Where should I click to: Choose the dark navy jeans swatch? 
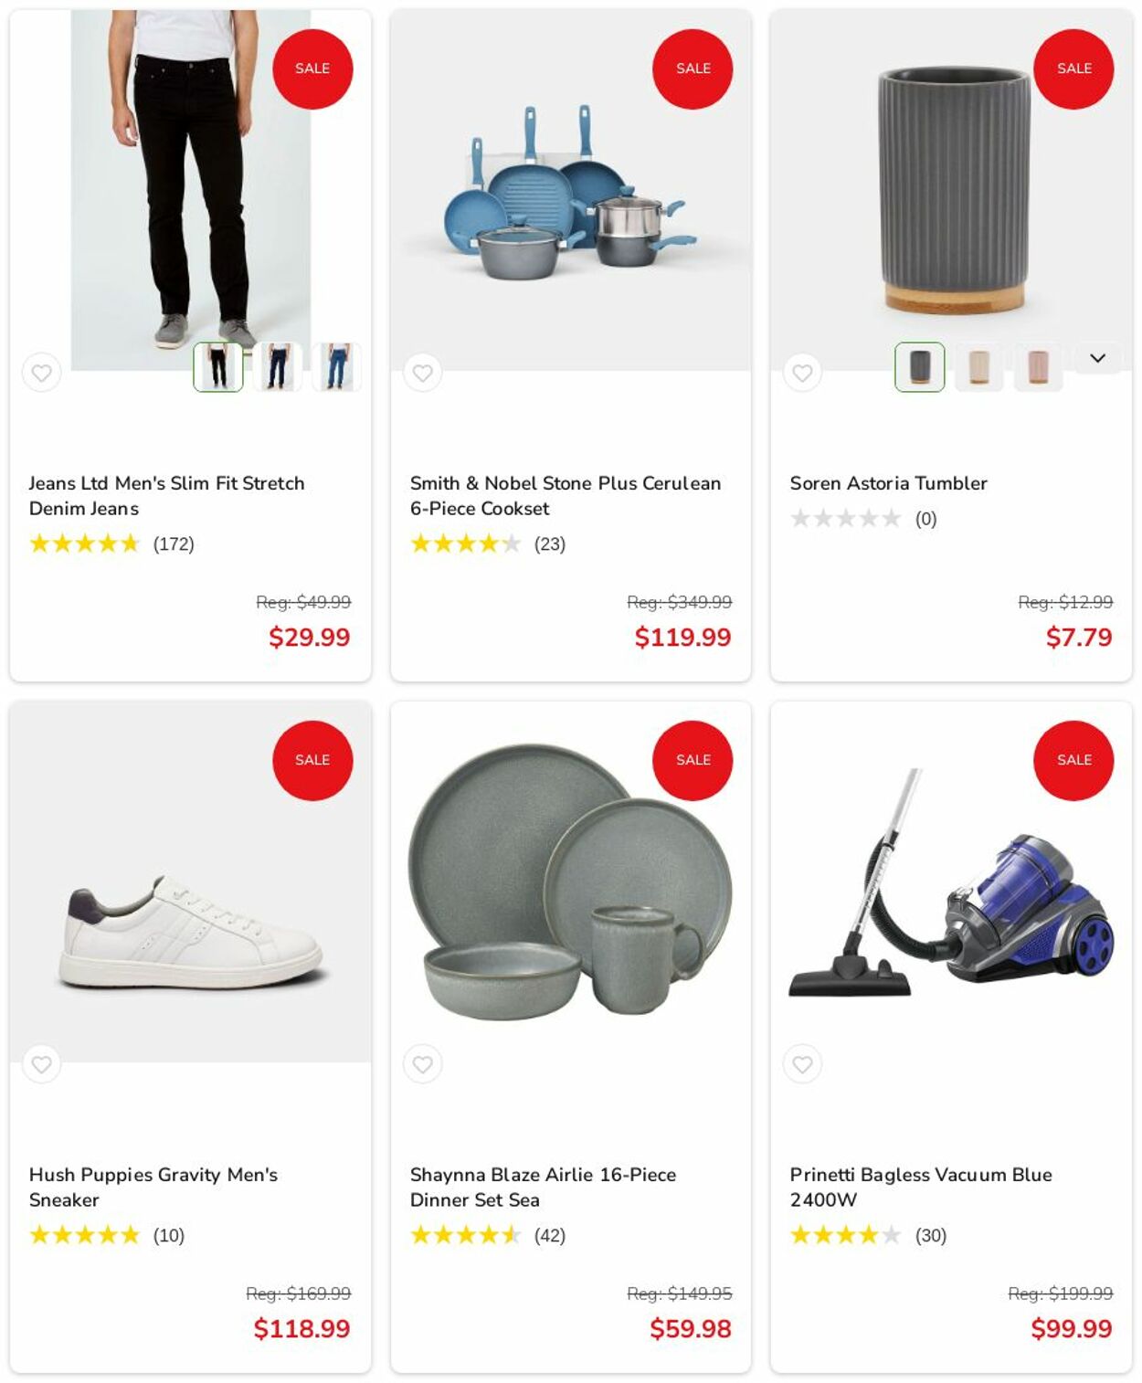coord(278,367)
